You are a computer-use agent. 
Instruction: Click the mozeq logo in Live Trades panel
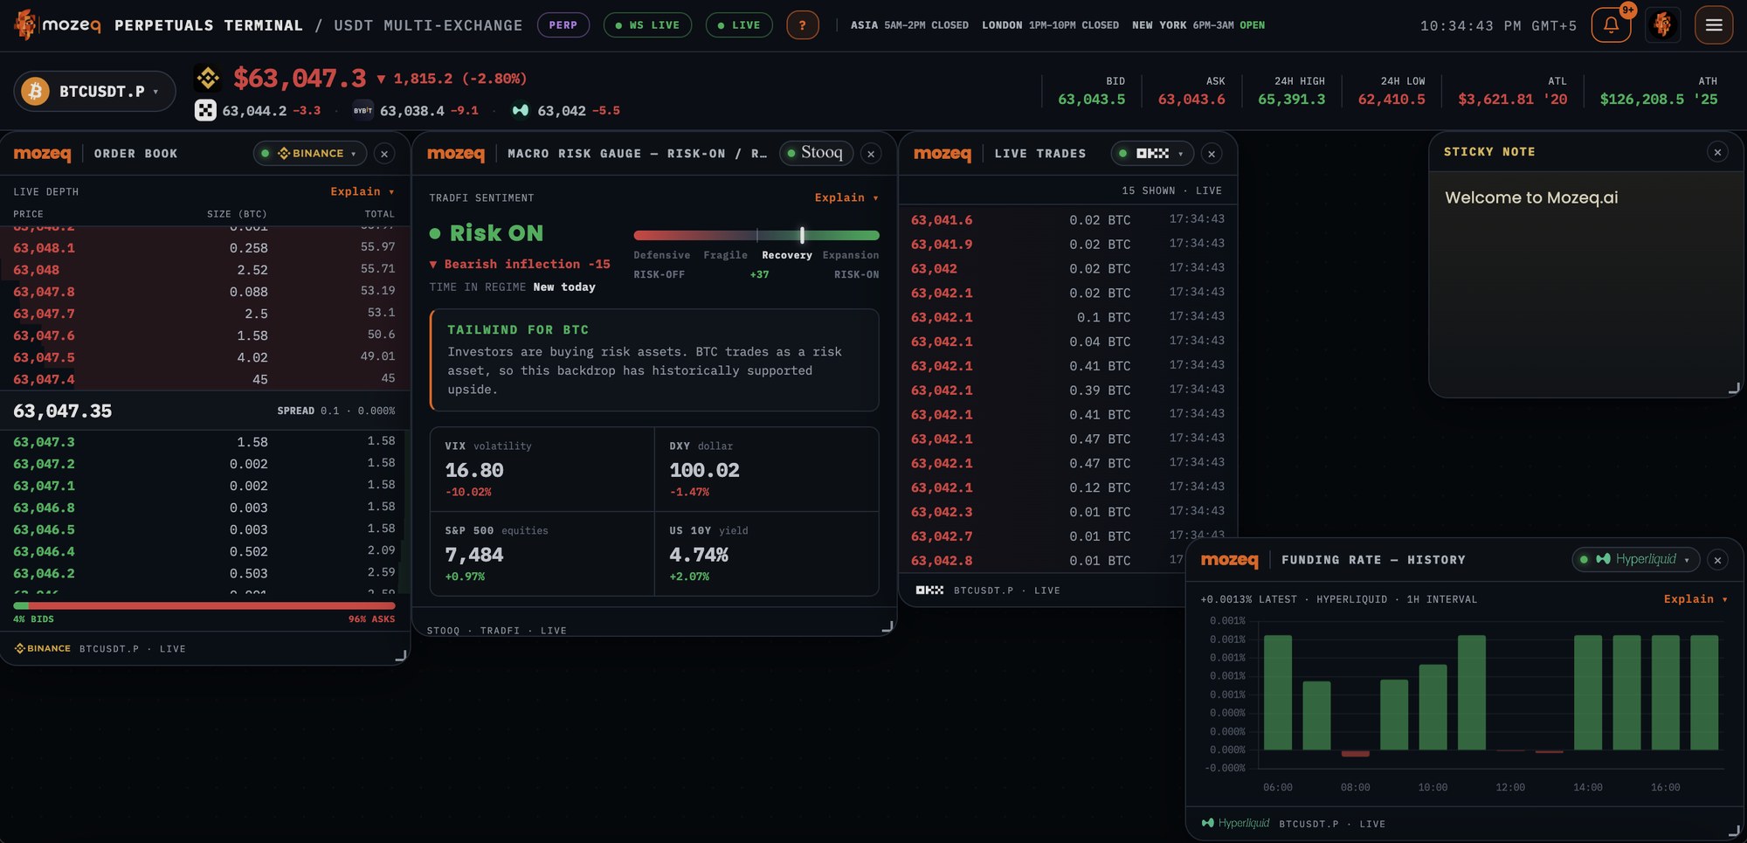point(942,154)
